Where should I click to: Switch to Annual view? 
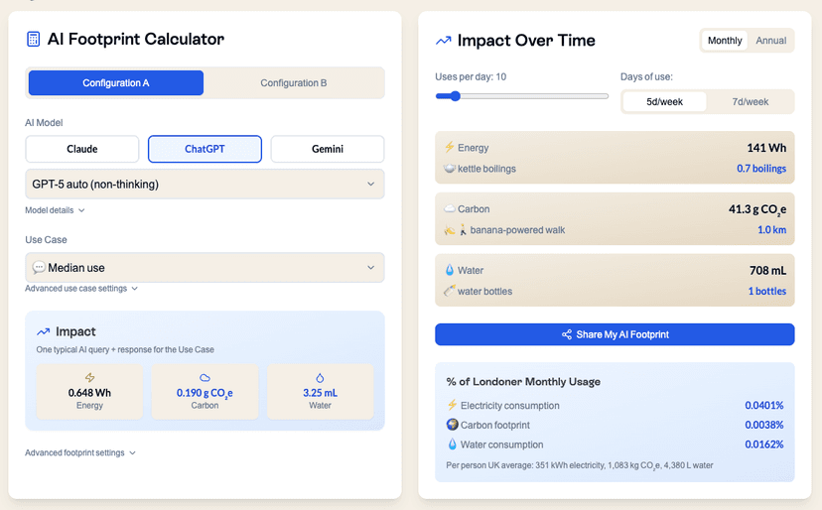pos(770,41)
